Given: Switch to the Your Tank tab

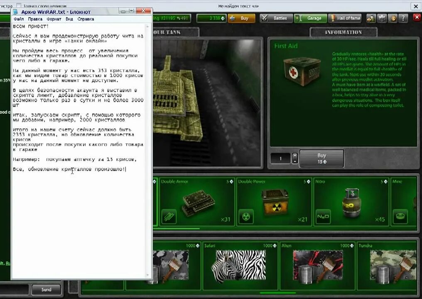Looking at the screenshot, I should click(175, 32).
